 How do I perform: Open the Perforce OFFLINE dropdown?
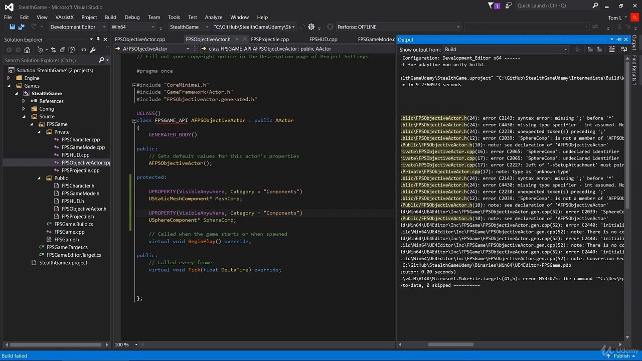point(398,27)
